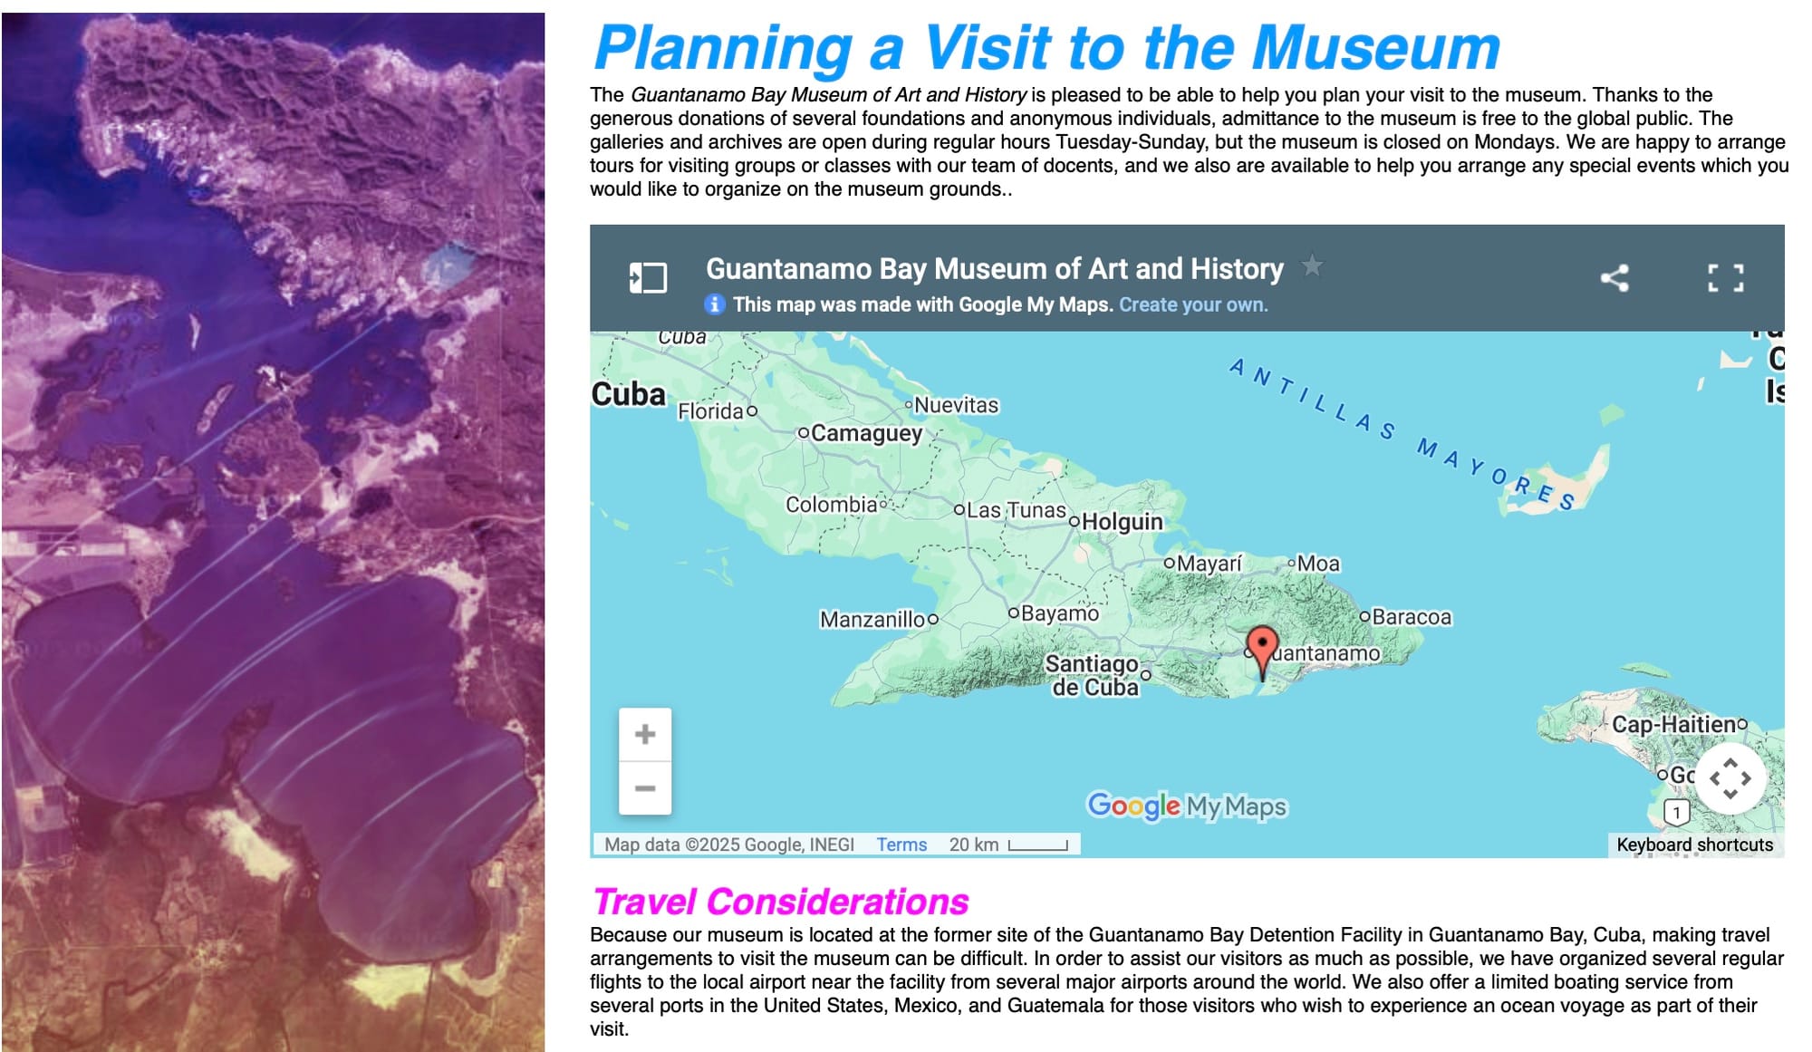Image resolution: width=1812 pixels, height=1052 pixels.
Task: Click the Camaguey city label
Action: tap(866, 434)
